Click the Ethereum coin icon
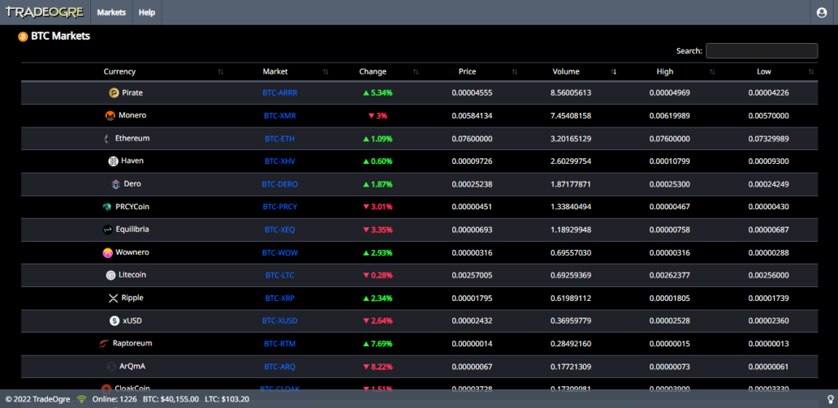The width and height of the screenshot is (838, 408). pyautogui.click(x=107, y=139)
